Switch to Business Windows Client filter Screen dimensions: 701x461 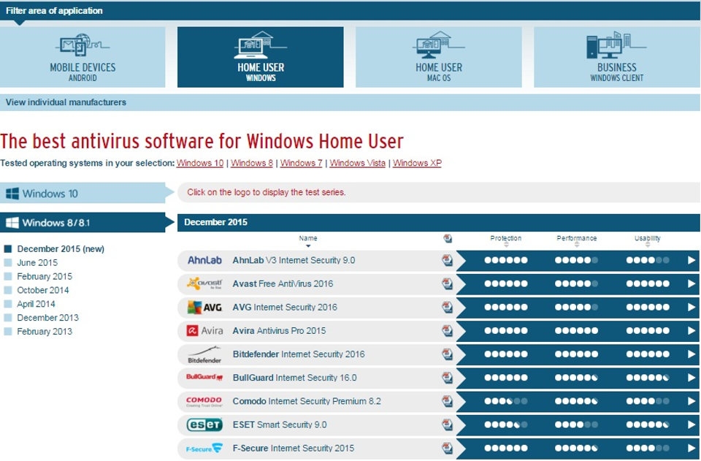click(x=617, y=57)
